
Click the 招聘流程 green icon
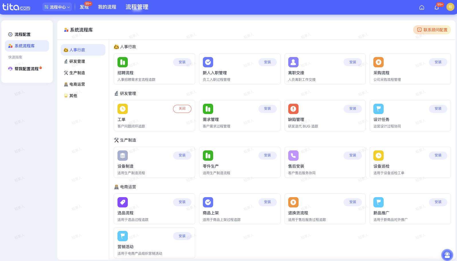[123, 62]
